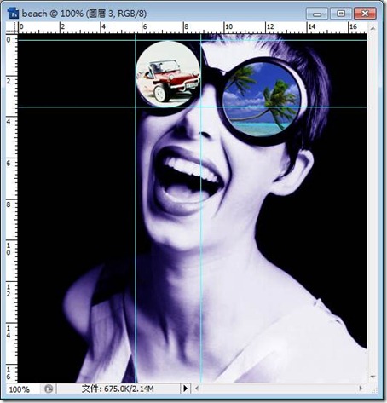
Task: Click the round status bar icon beside 100%
Action: [x=49, y=389]
